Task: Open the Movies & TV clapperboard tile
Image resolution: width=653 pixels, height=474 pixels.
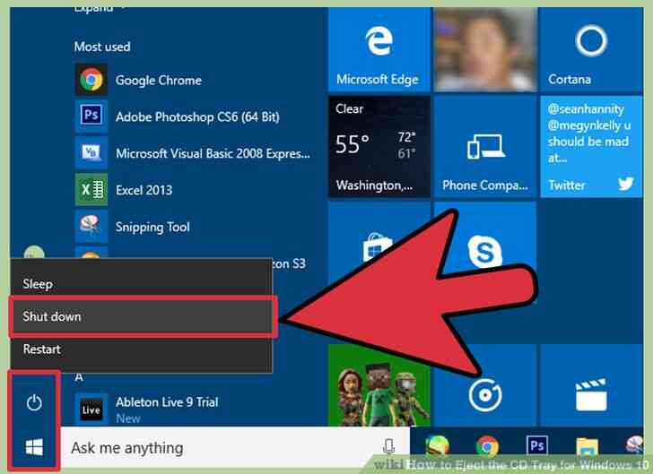Action: point(591,385)
